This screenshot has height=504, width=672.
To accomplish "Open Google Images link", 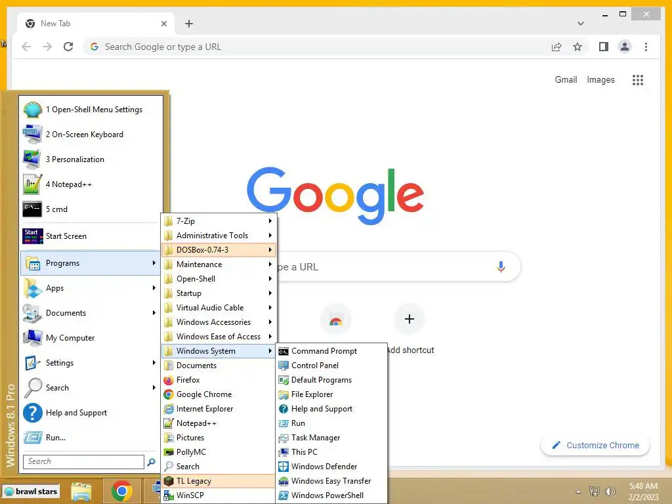I will (600, 79).
